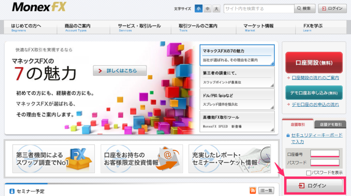Click the red chevron icon in 詳しくはこちら
Viewport: 351px width, 196px height.
[x=100, y=71]
